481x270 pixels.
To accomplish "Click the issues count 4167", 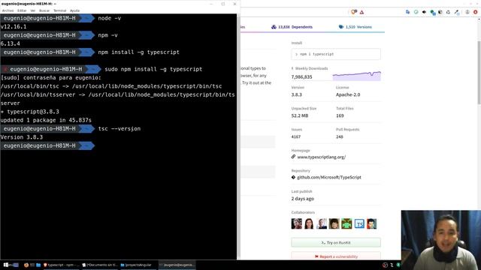I will pos(296,136).
